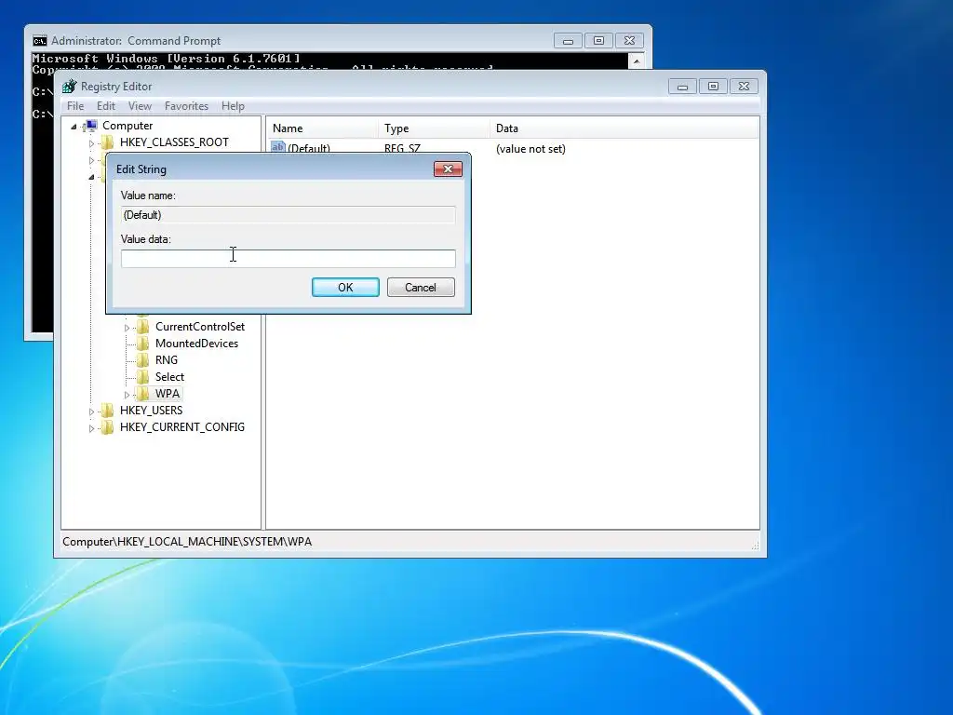Click the Registry Editor title bar icon
The image size is (953, 715).
[x=69, y=87]
